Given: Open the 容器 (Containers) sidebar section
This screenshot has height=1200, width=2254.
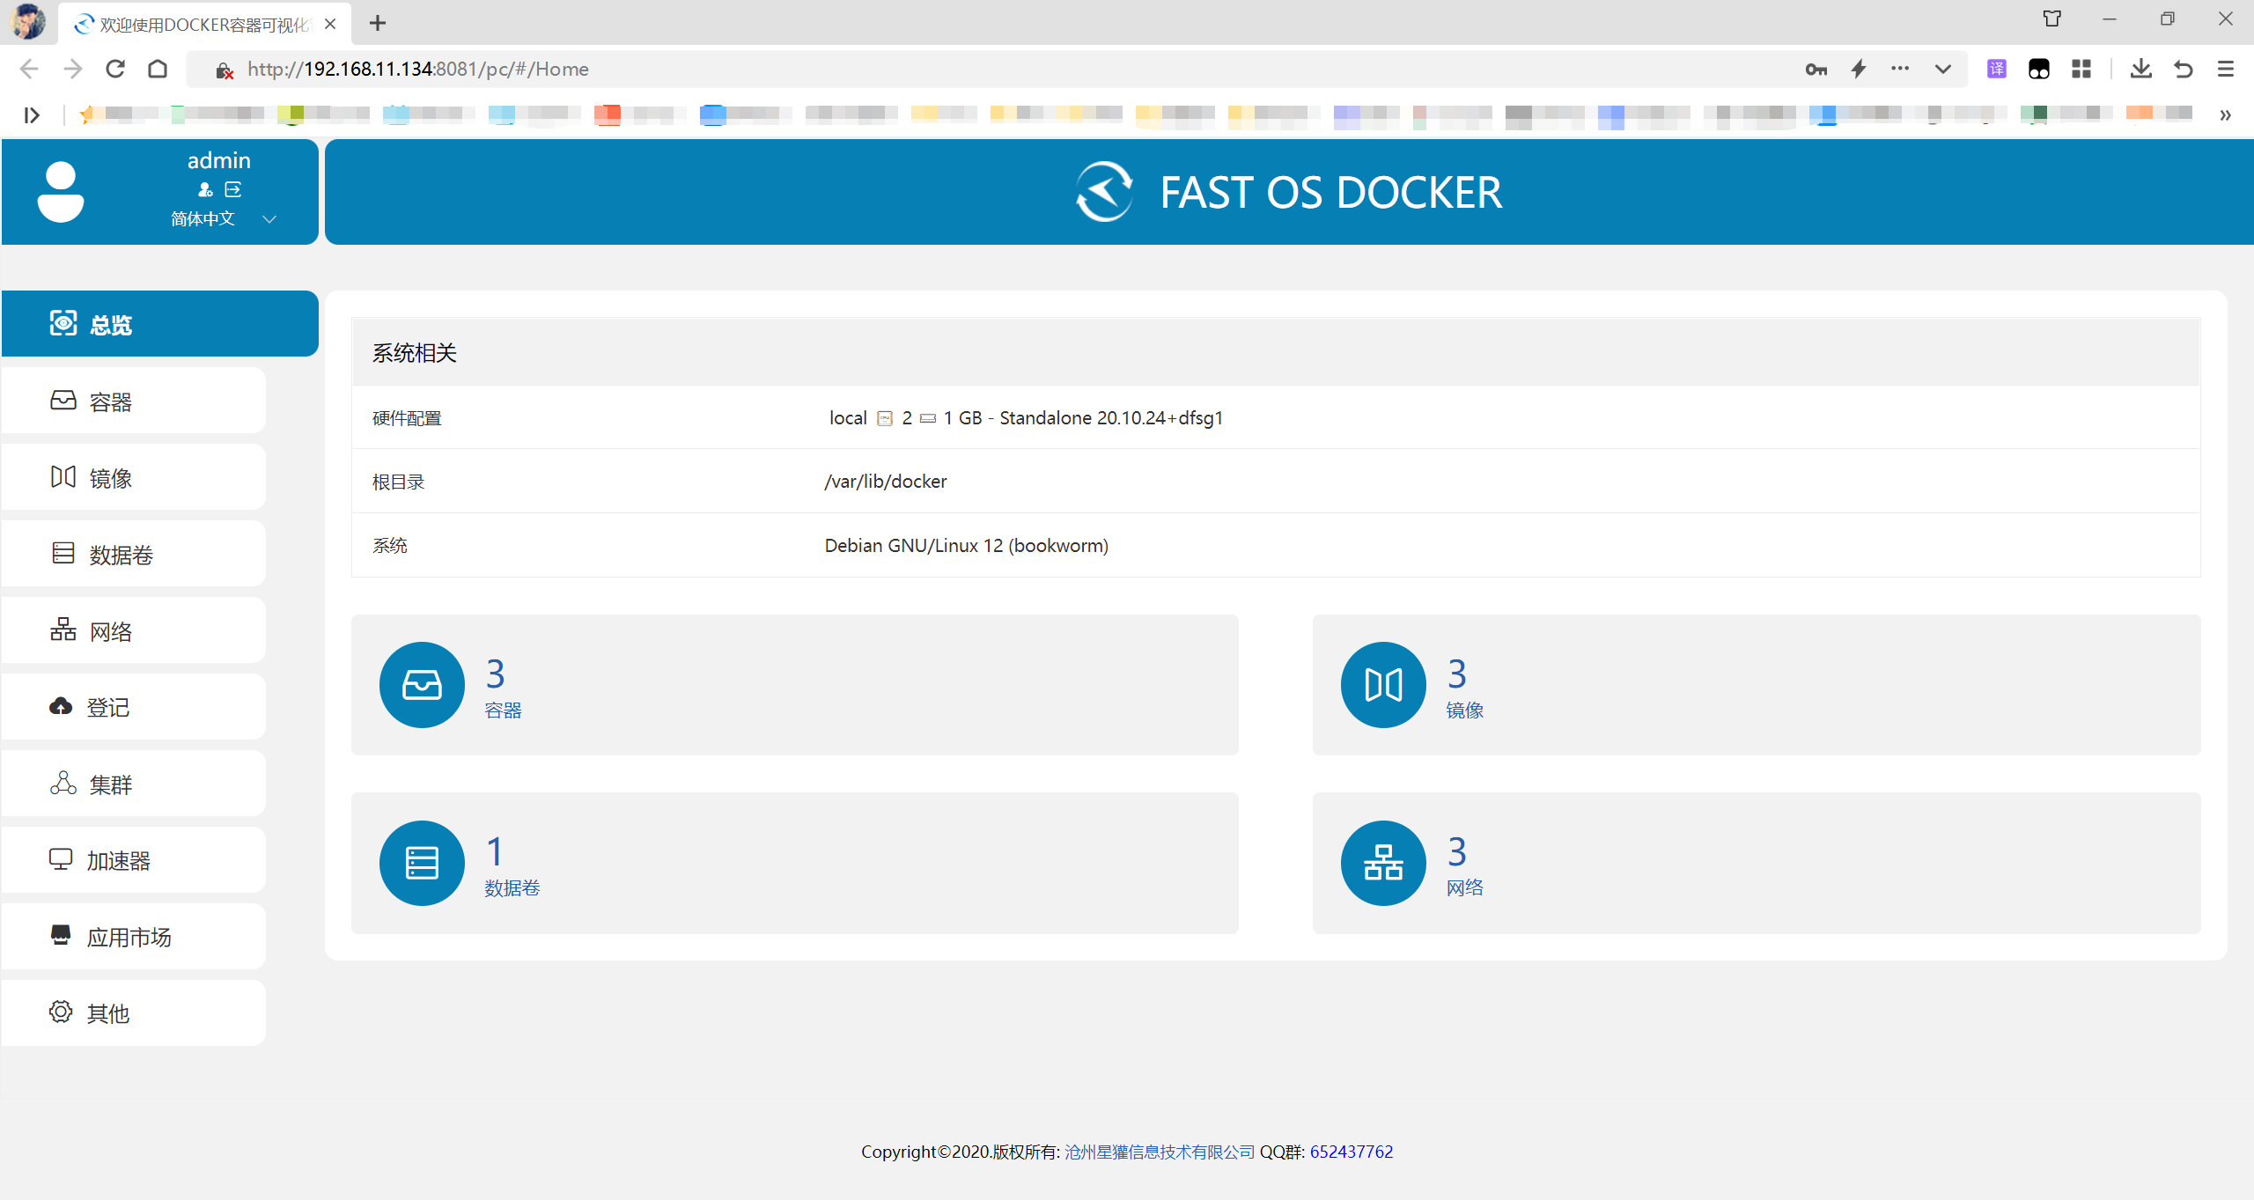Looking at the screenshot, I should click(110, 401).
